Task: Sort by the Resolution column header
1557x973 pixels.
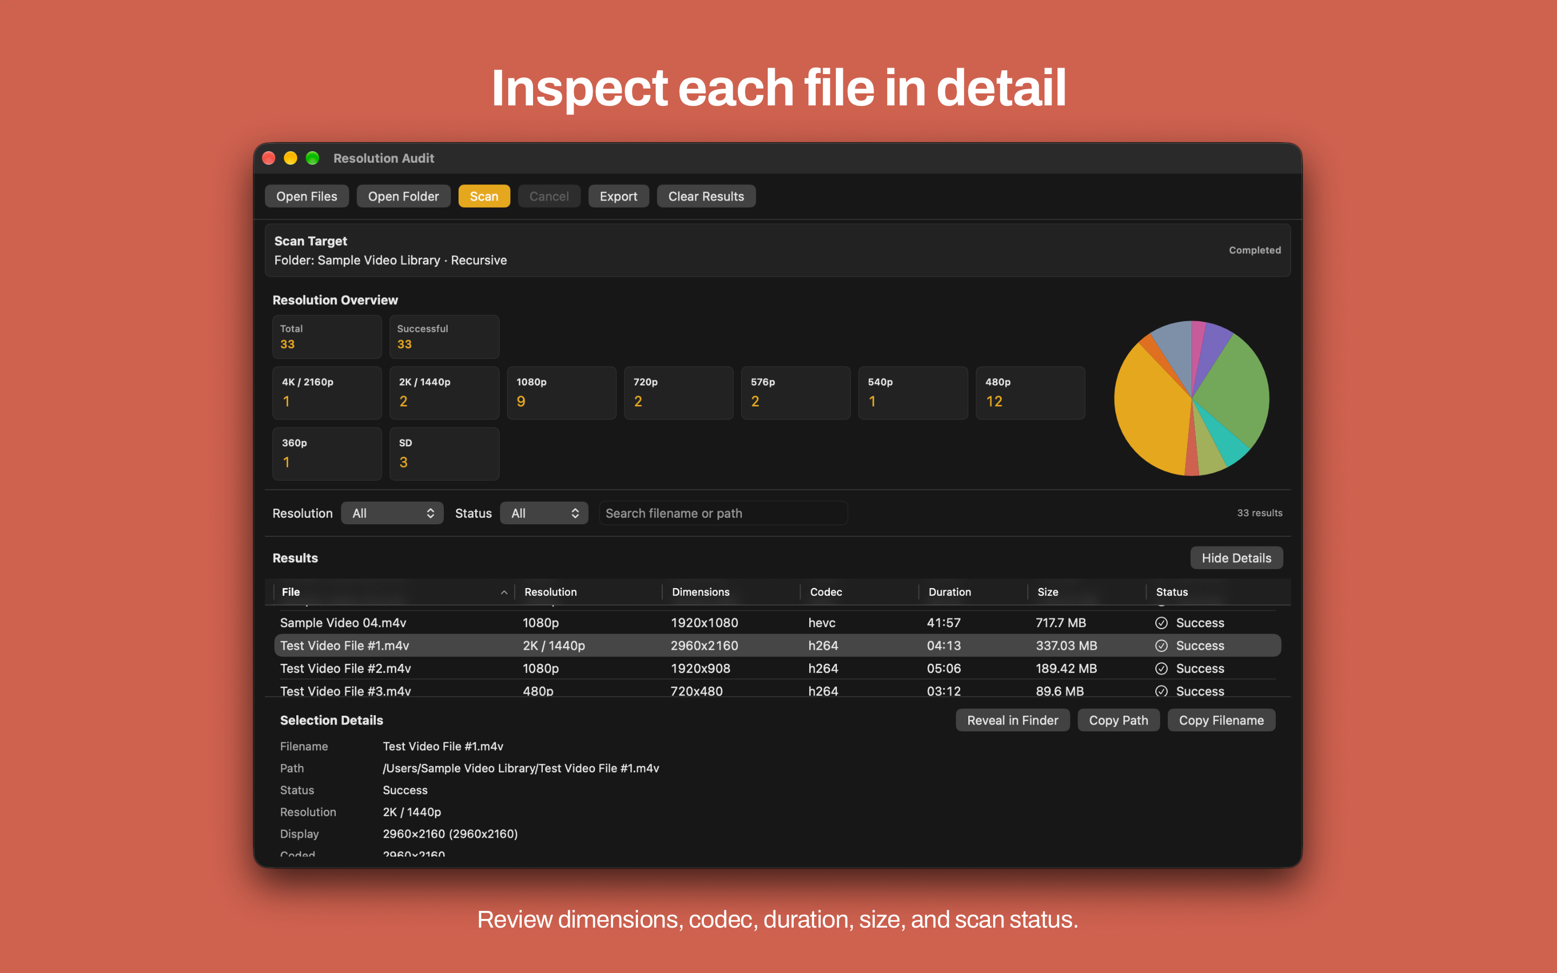Action: tap(588, 592)
